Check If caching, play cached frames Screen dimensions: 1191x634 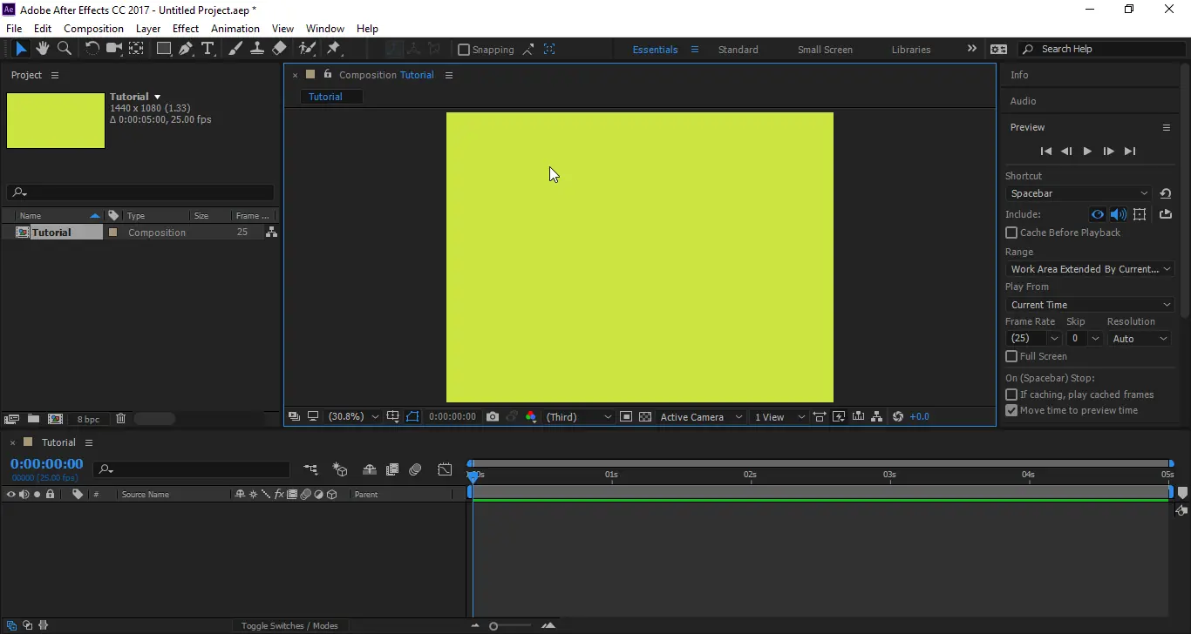(1011, 395)
